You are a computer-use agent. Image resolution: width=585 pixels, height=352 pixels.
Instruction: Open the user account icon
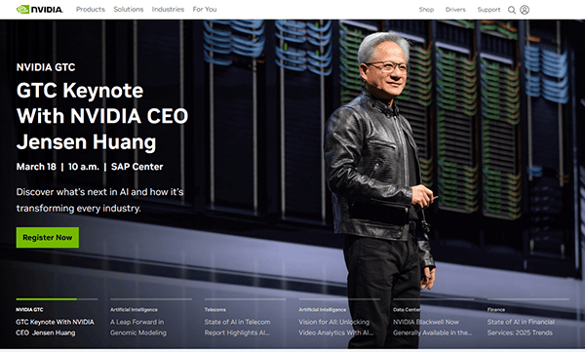[x=525, y=10]
